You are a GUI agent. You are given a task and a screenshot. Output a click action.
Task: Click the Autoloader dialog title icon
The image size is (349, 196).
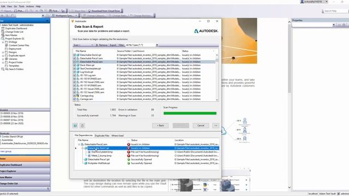[73, 21]
